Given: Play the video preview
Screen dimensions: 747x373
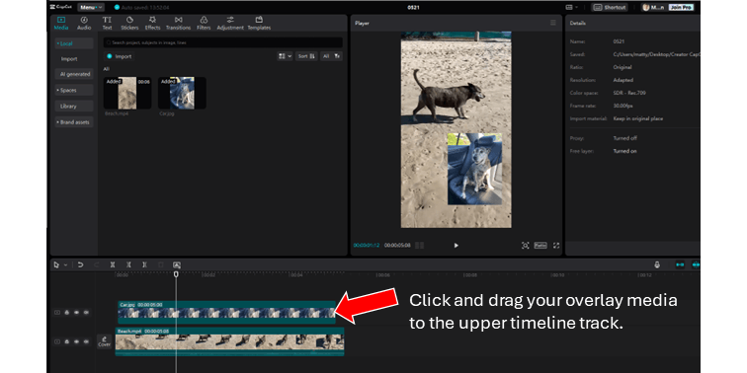Looking at the screenshot, I should (456, 246).
